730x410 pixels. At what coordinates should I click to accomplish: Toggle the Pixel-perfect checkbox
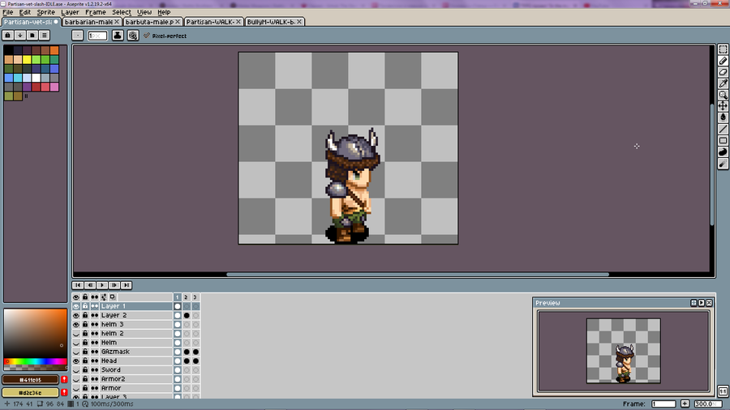147,36
